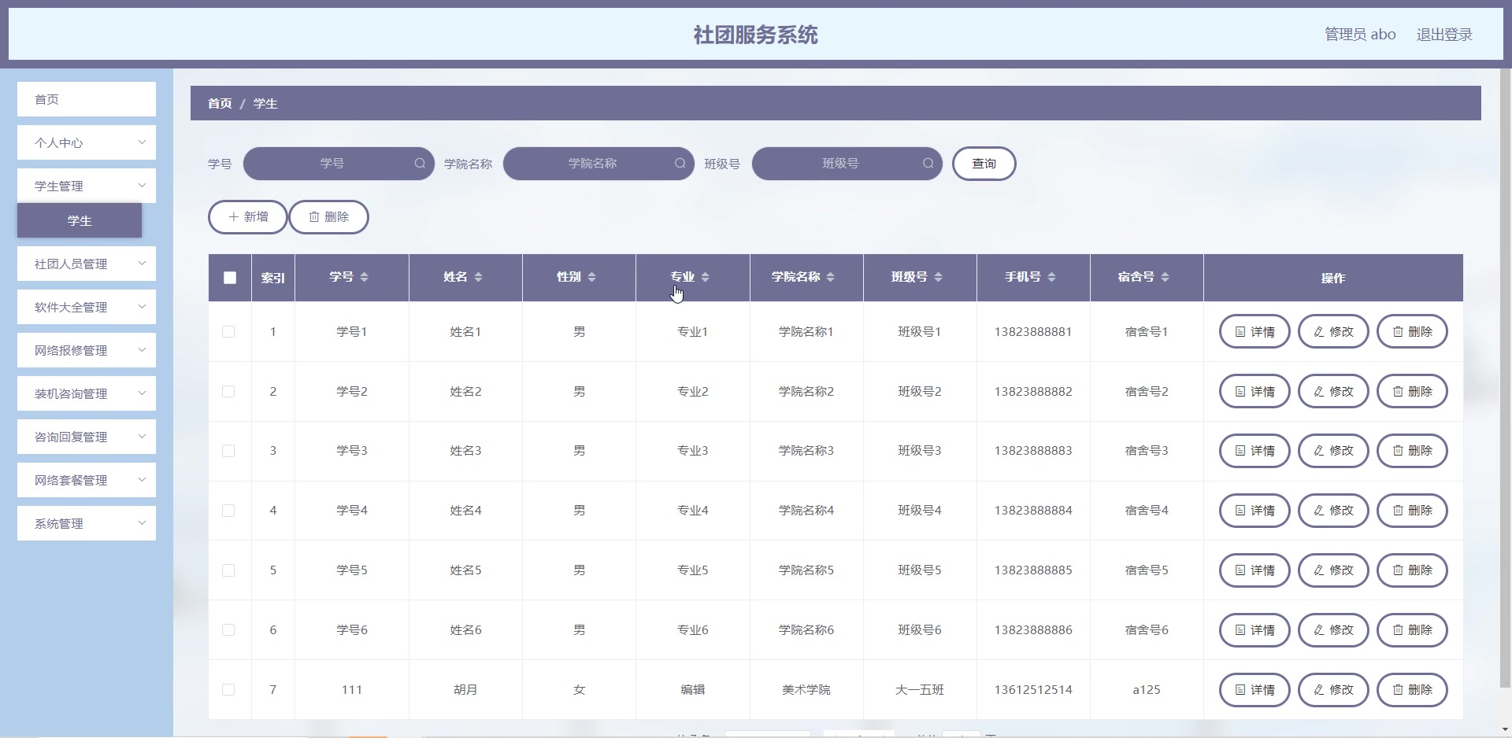Open 详情 for row 学号2

[1254, 392]
